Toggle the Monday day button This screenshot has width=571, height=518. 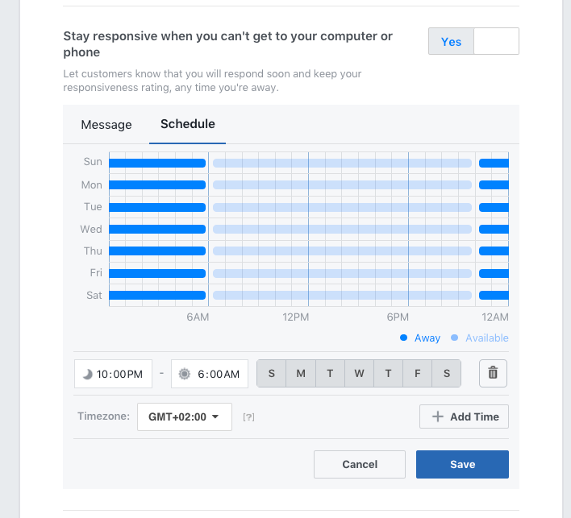(x=301, y=374)
